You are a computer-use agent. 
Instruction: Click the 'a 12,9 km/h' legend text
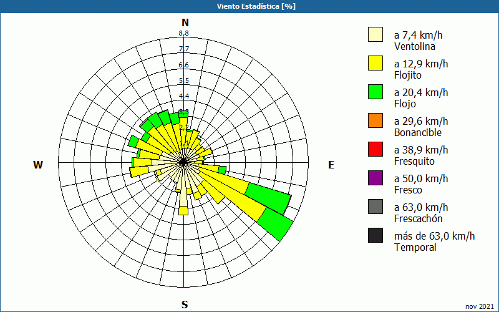[420, 64]
